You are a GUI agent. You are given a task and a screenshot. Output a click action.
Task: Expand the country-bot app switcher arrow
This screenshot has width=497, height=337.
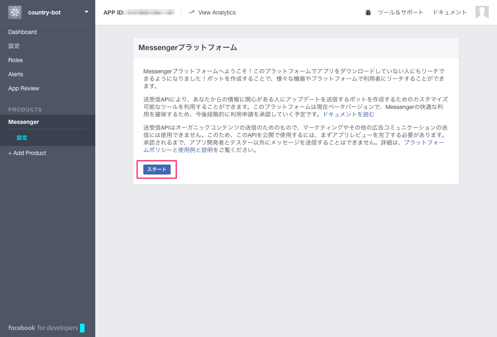[87, 12]
